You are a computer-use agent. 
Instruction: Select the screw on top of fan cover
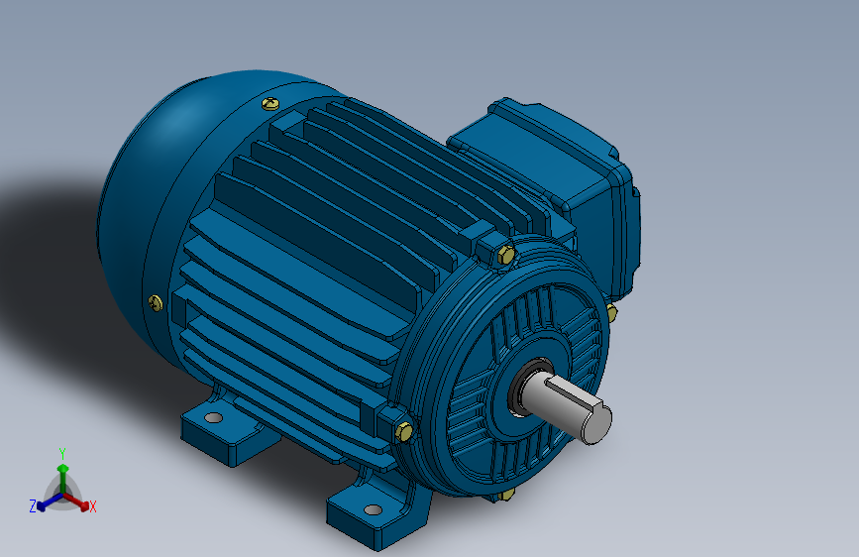[270, 103]
